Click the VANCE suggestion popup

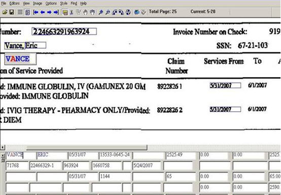(x=20, y=59)
